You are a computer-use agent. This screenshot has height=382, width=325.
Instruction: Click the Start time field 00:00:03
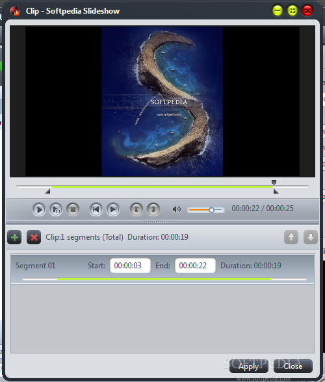point(130,265)
